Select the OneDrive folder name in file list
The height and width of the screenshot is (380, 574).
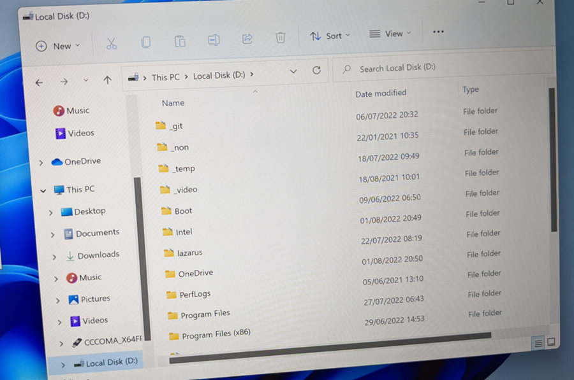pos(196,273)
